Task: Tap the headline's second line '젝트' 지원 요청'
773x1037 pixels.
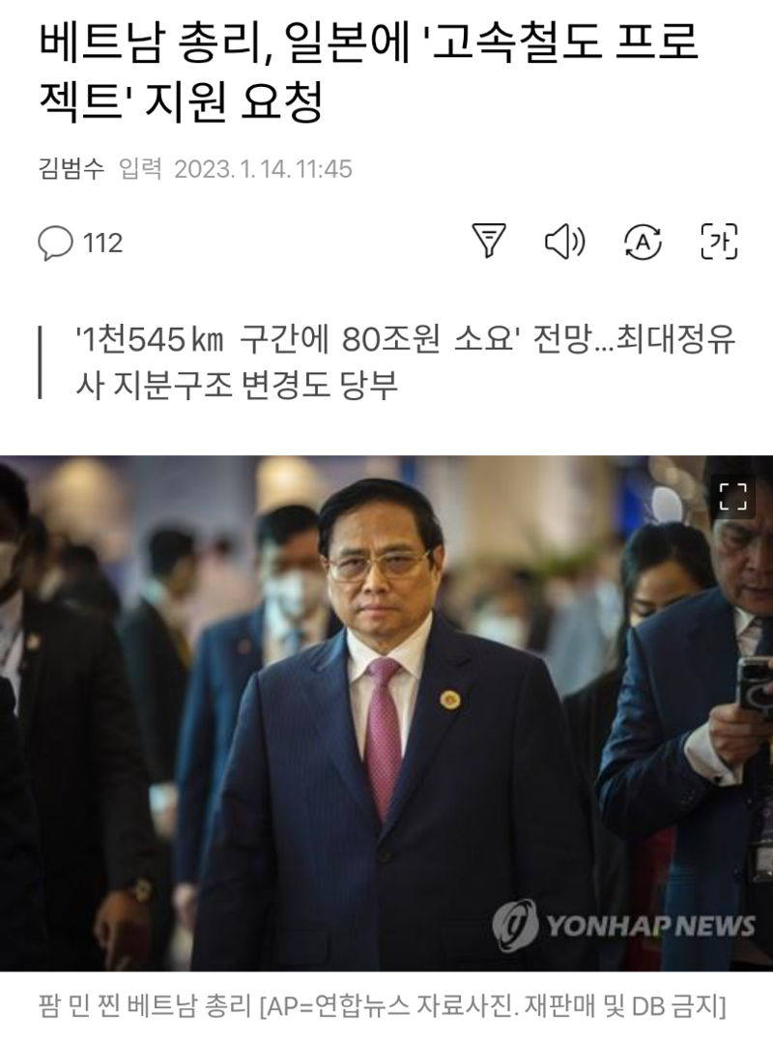Action: (x=182, y=101)
